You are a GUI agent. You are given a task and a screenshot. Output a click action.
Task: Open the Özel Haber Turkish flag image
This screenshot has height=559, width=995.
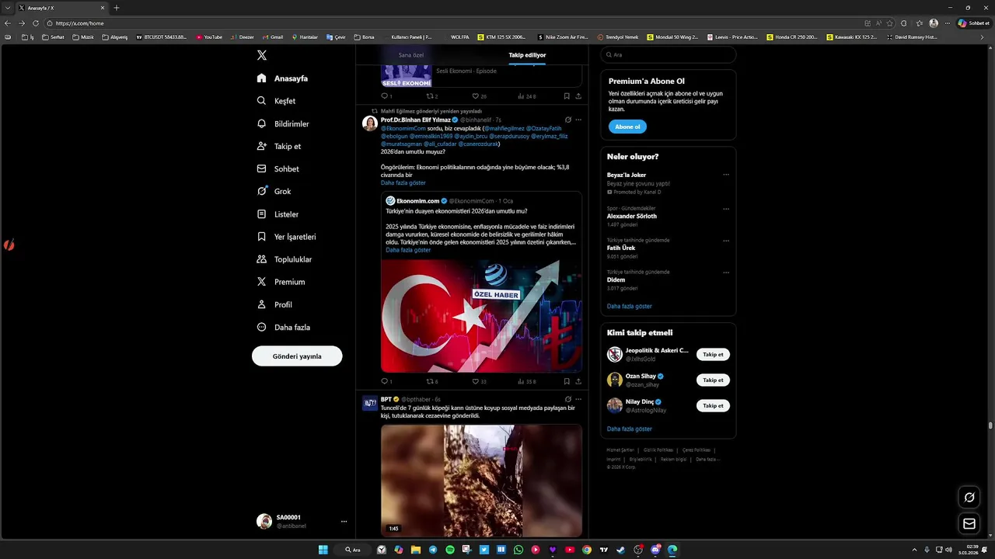(481, 316)
